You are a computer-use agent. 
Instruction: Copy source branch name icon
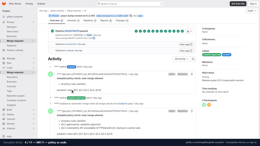[x=131, y=16]
